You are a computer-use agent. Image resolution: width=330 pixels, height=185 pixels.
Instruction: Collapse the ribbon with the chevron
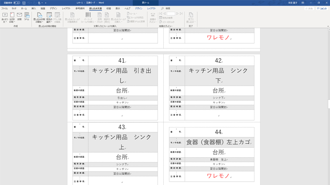(x=327, y=26)
